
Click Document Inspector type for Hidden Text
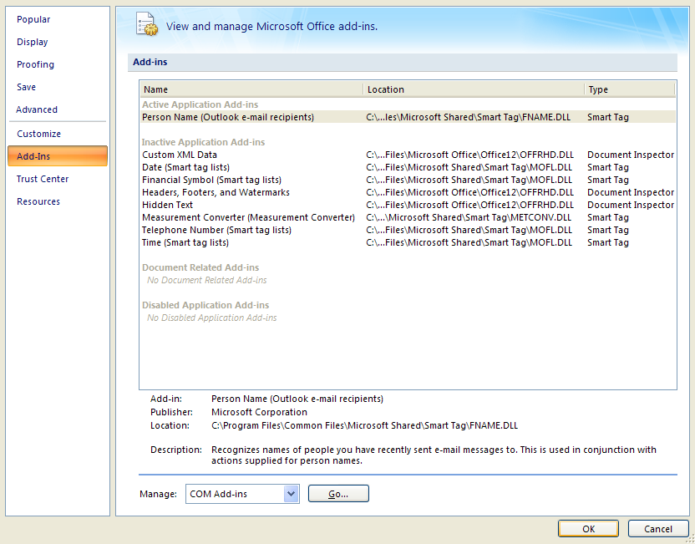[631, 205]
